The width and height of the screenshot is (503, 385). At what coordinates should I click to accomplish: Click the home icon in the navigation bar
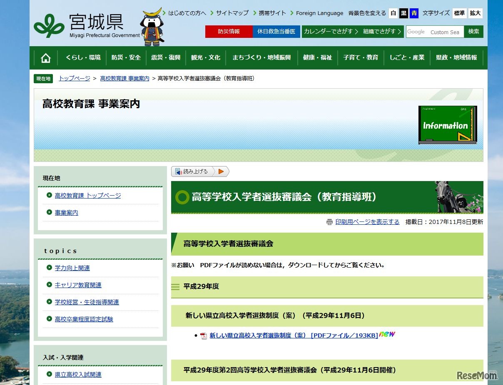coord(45,58)
